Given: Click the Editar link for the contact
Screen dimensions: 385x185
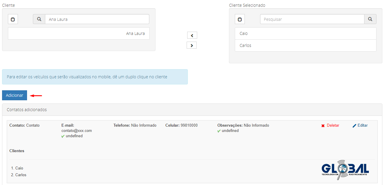Looking at the screenshot, I should 362,125.
